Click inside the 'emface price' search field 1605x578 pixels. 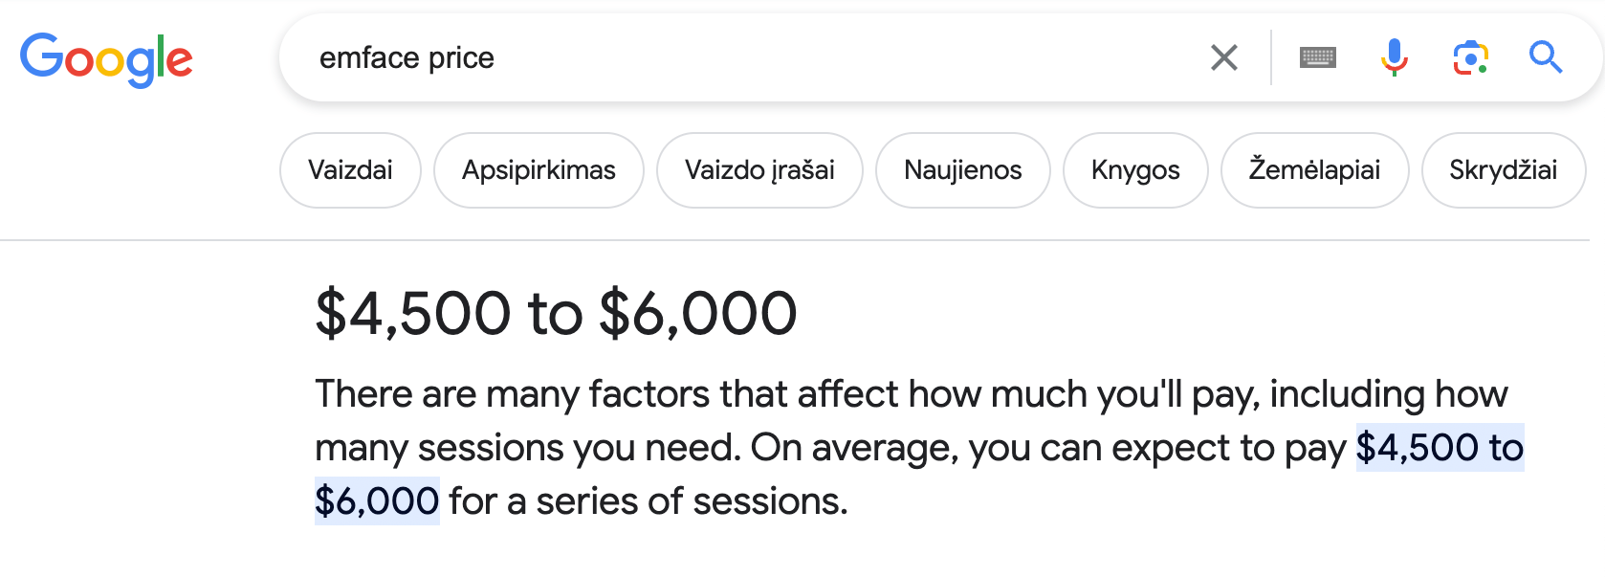(x=746, y=57)
